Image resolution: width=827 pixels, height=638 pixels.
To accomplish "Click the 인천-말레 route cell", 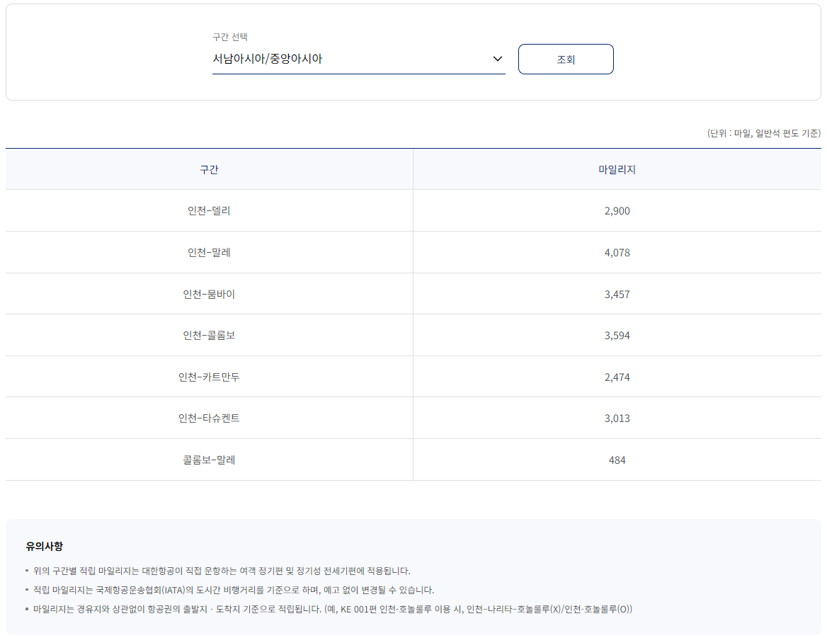I will point(209,252).
